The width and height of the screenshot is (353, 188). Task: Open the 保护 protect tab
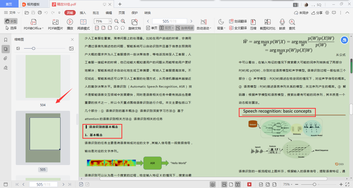pyautogui.click(x=135, y=13)
